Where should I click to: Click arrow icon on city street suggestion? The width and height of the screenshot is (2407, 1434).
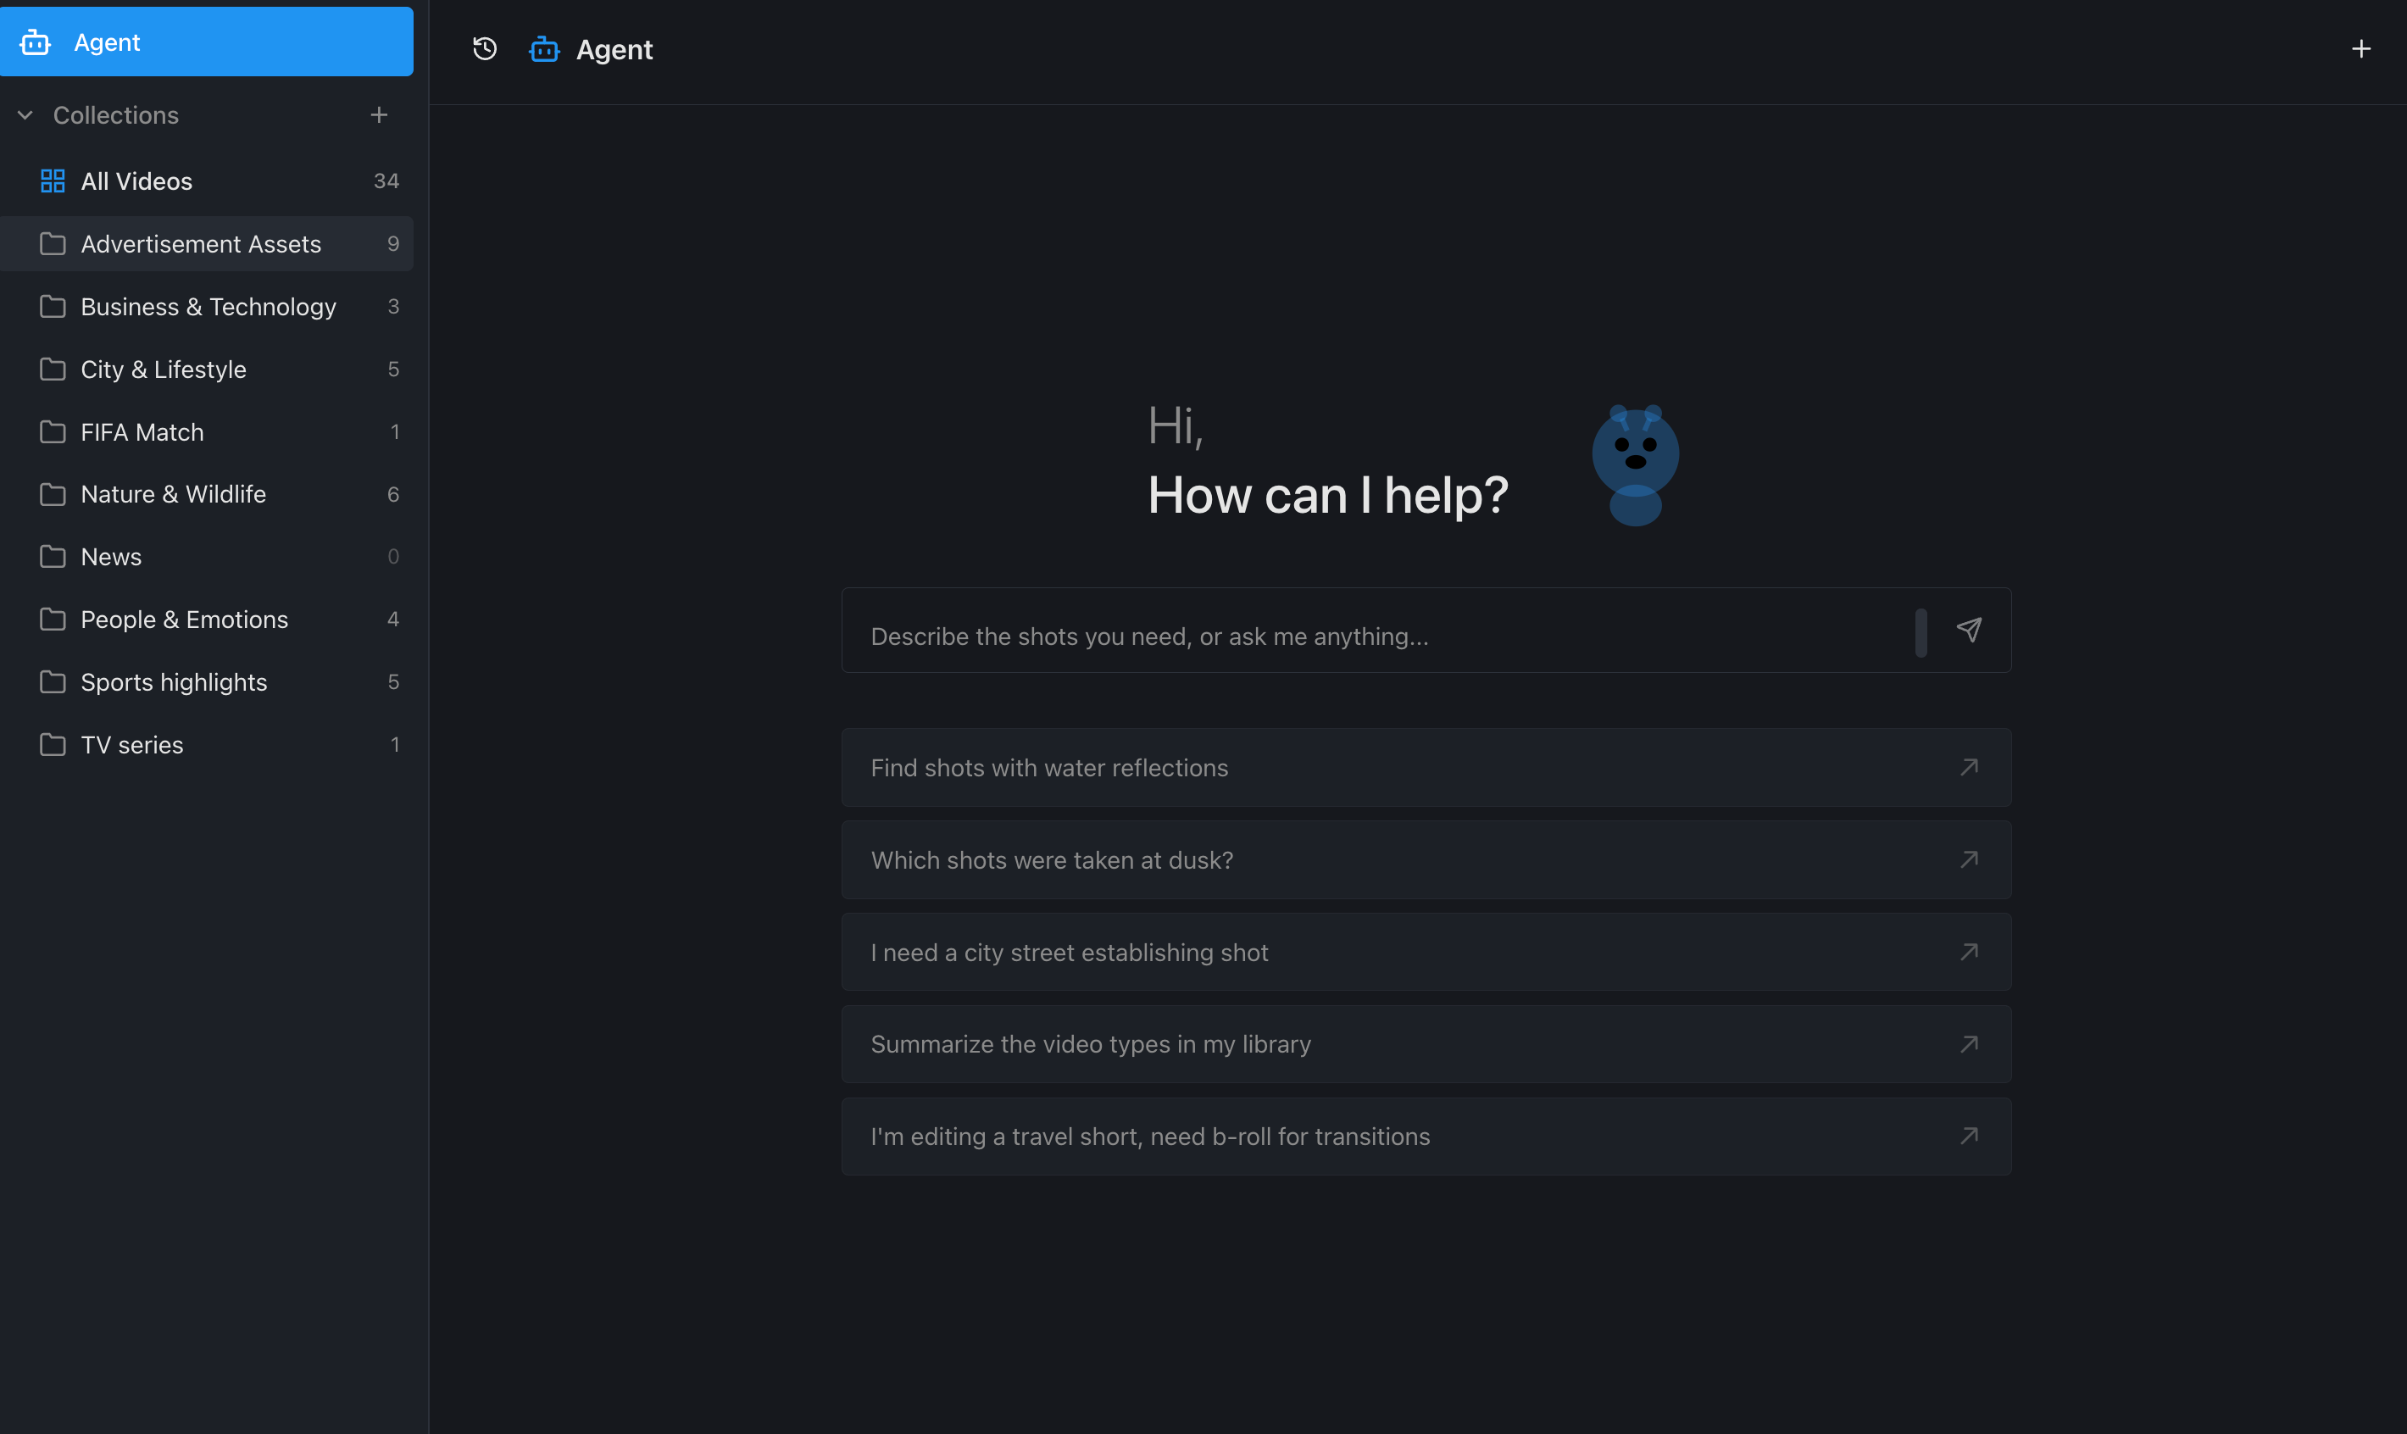[1970, 952]
